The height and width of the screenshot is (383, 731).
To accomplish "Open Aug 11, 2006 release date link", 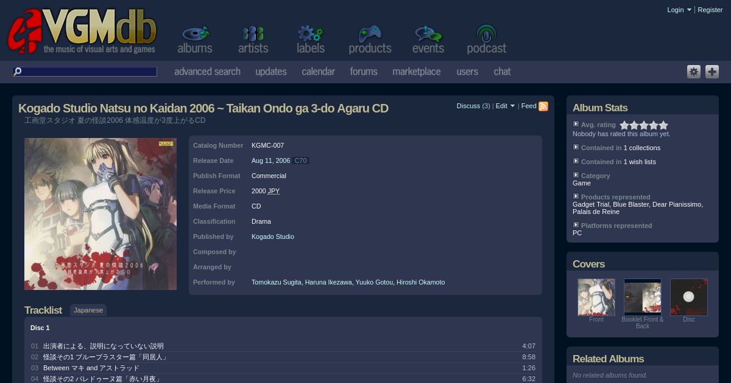I will (x=270, y=160).
